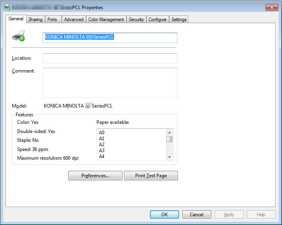Go to the Color Management tab
Image resolution: width=282 pixels, height=225 pixels.
(x=106, y=20)
